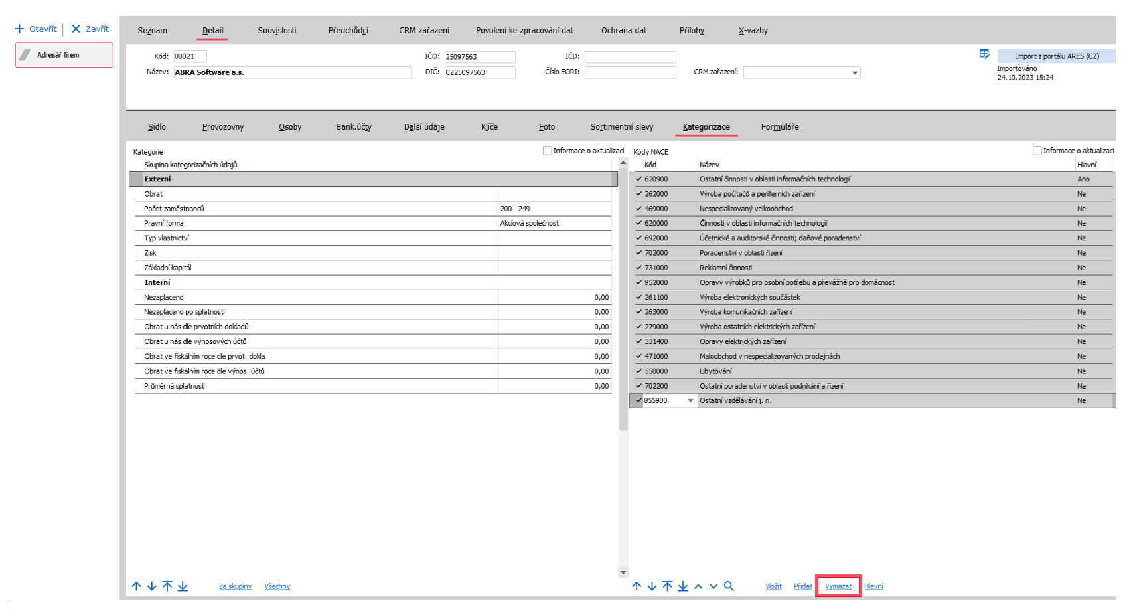Open the Přílohy tab
This screenshot has height=615, width=1125.
(692, 31)
